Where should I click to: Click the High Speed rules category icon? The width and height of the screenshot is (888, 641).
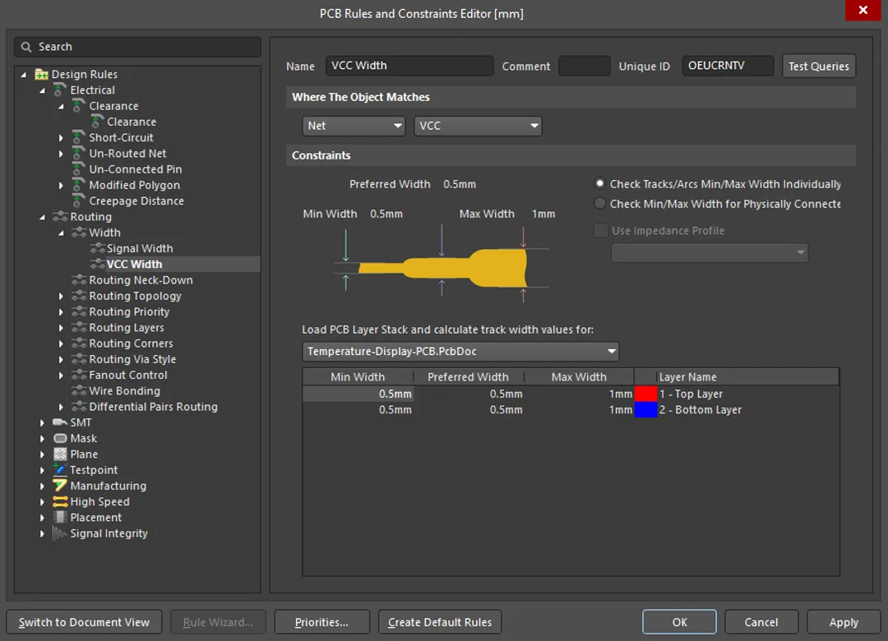click(x=60, y=501)
